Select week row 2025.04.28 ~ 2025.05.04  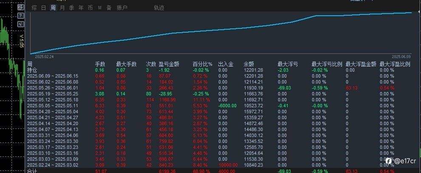(x=53, y=112)
